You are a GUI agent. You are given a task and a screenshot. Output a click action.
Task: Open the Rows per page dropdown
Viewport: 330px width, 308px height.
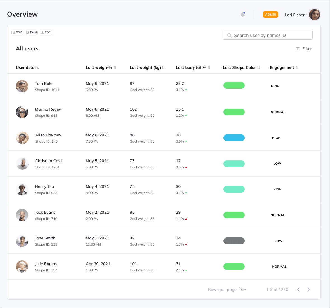point(242,290)
